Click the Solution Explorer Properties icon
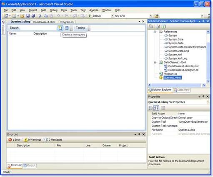213x177 pixels. [151, 26]
